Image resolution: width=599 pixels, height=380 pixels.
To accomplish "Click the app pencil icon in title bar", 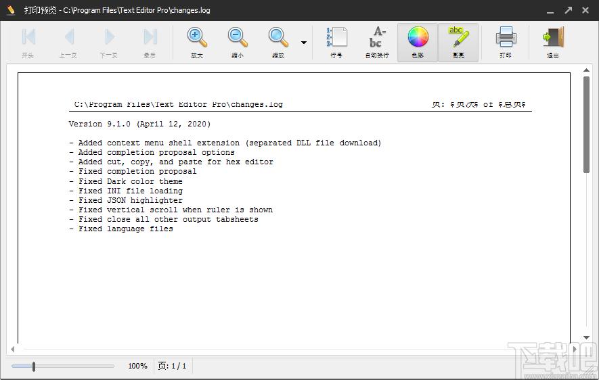I will pos(11,10).
